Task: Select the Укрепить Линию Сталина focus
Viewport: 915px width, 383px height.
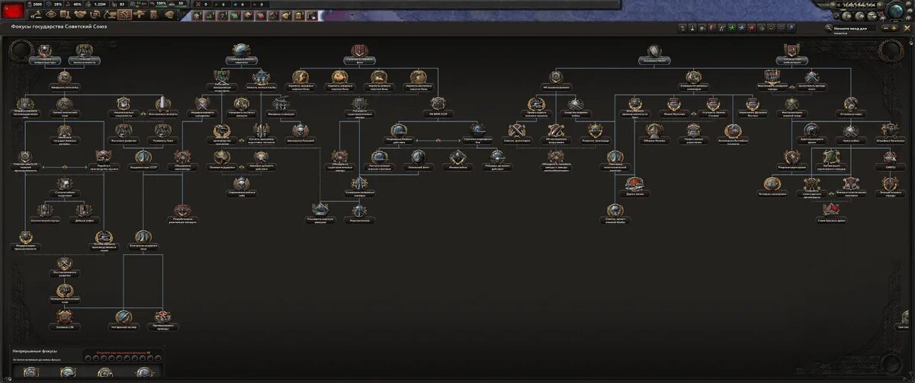Action: (712, 108)
